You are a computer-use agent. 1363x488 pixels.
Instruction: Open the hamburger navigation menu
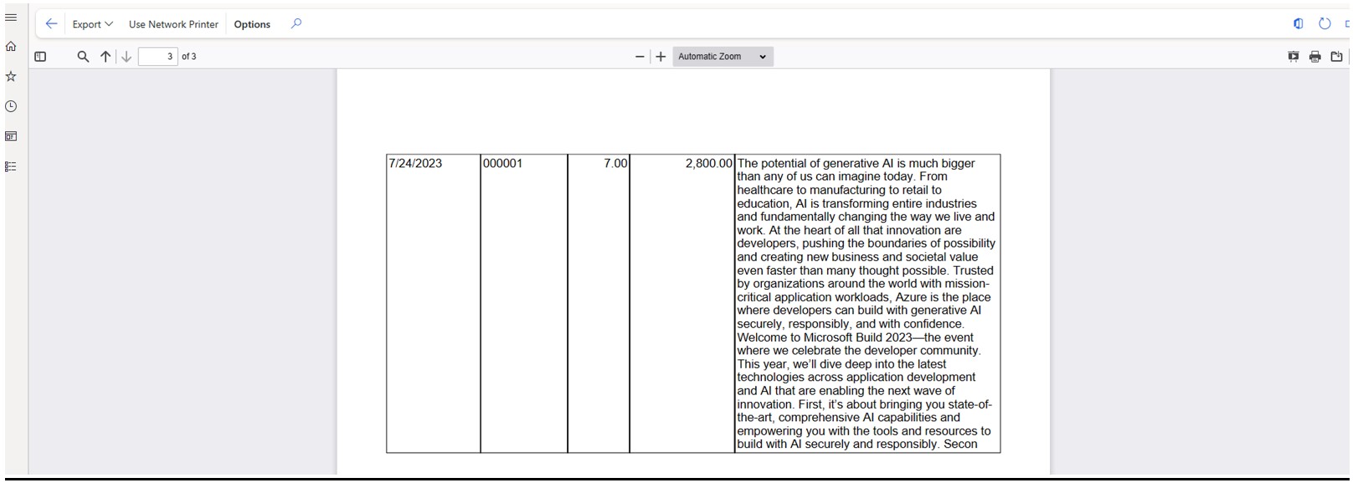pos(11,18)
